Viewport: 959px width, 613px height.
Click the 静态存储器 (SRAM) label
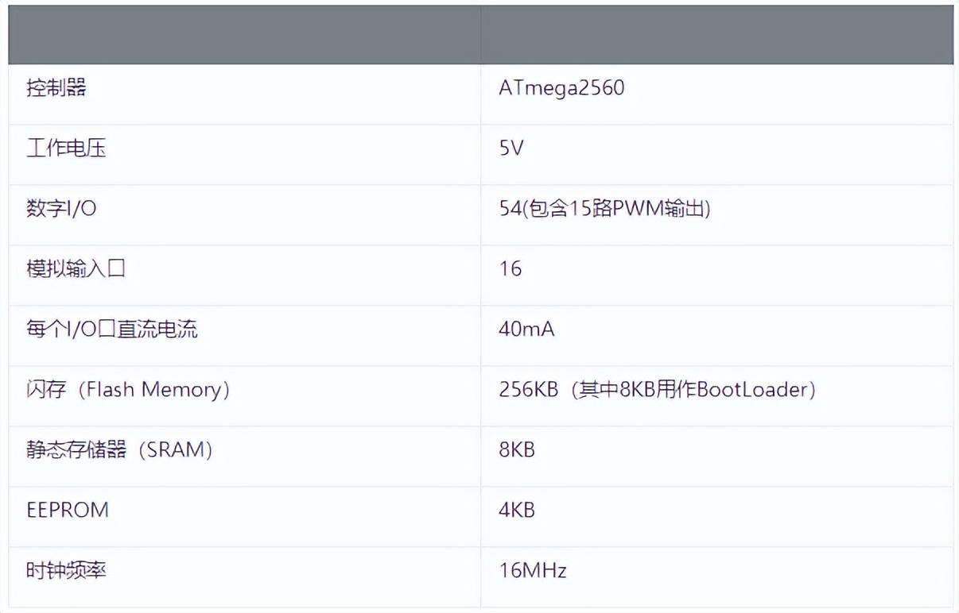(119, 450)
